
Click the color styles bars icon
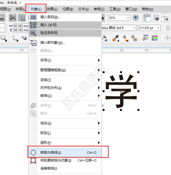tap(155, 38)
